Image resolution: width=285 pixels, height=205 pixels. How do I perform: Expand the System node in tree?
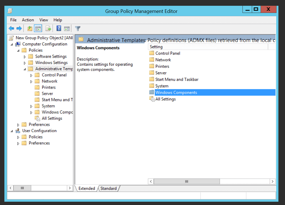pos(31,106)
